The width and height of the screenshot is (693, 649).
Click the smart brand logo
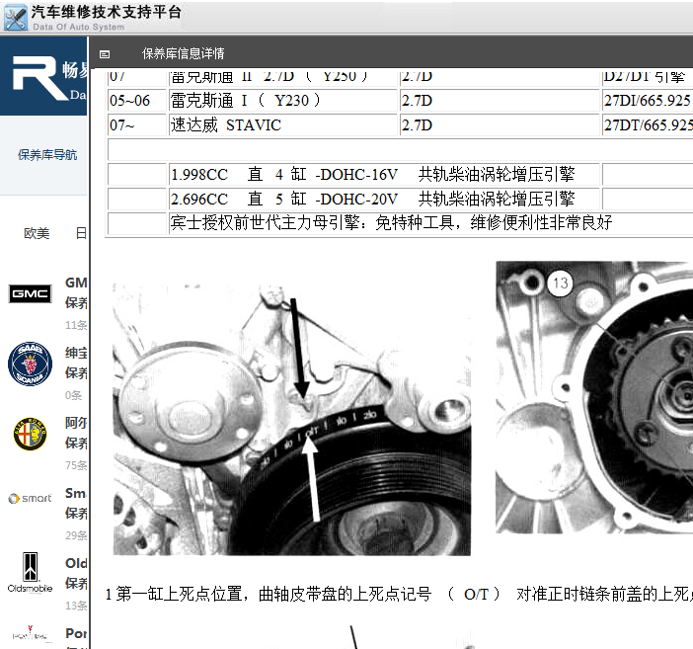point(30,499)
